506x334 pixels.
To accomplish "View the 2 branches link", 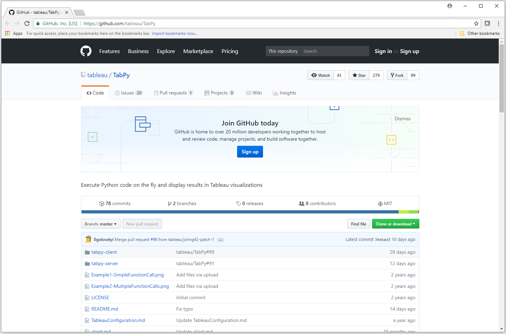I will pyautogui.click(x=182, y=203).
